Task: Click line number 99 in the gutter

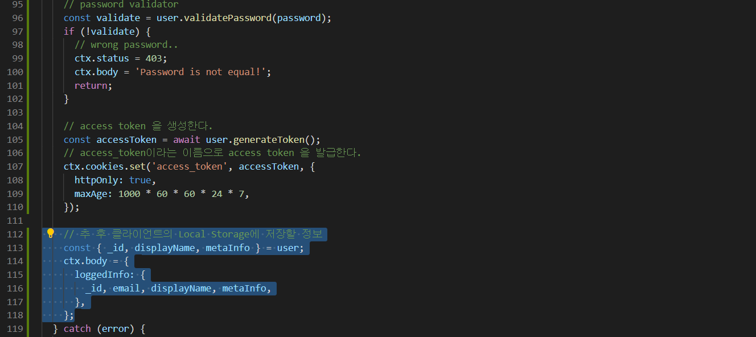Action: coord(17,58)
